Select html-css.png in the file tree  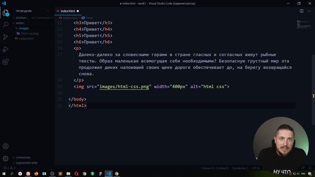30,33
